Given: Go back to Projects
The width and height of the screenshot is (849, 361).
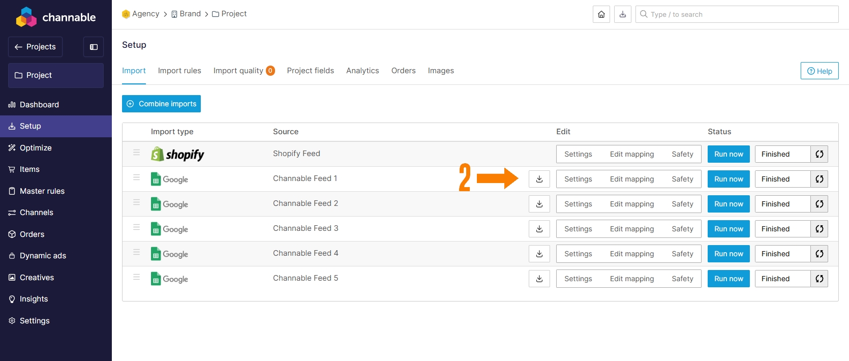Looking at the screenshot, I should [x=35, y=47].
